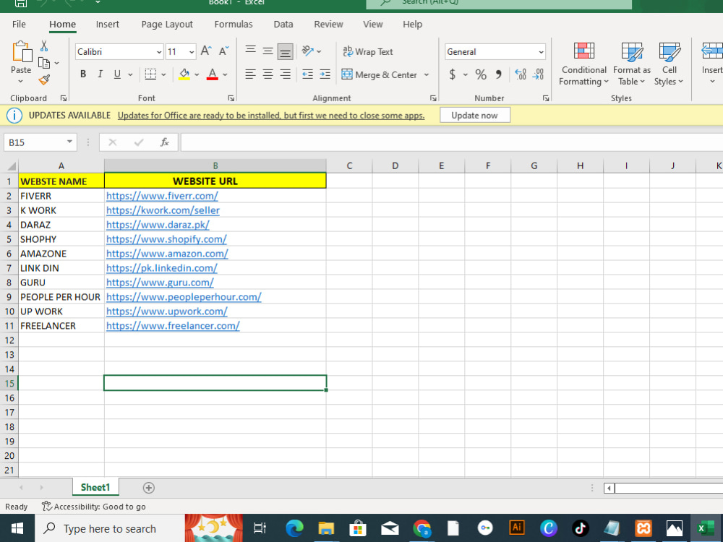Expand Conditional Formatting menu

coord(583,64)
